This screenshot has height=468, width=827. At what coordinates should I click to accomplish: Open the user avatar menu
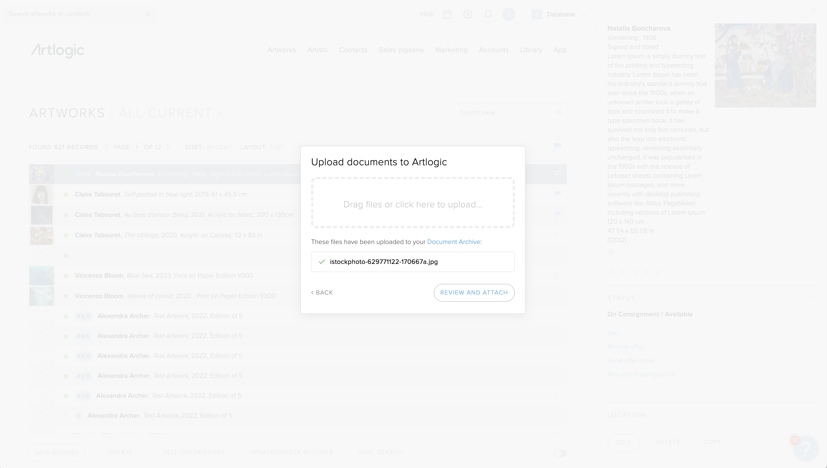pos(508,14)
